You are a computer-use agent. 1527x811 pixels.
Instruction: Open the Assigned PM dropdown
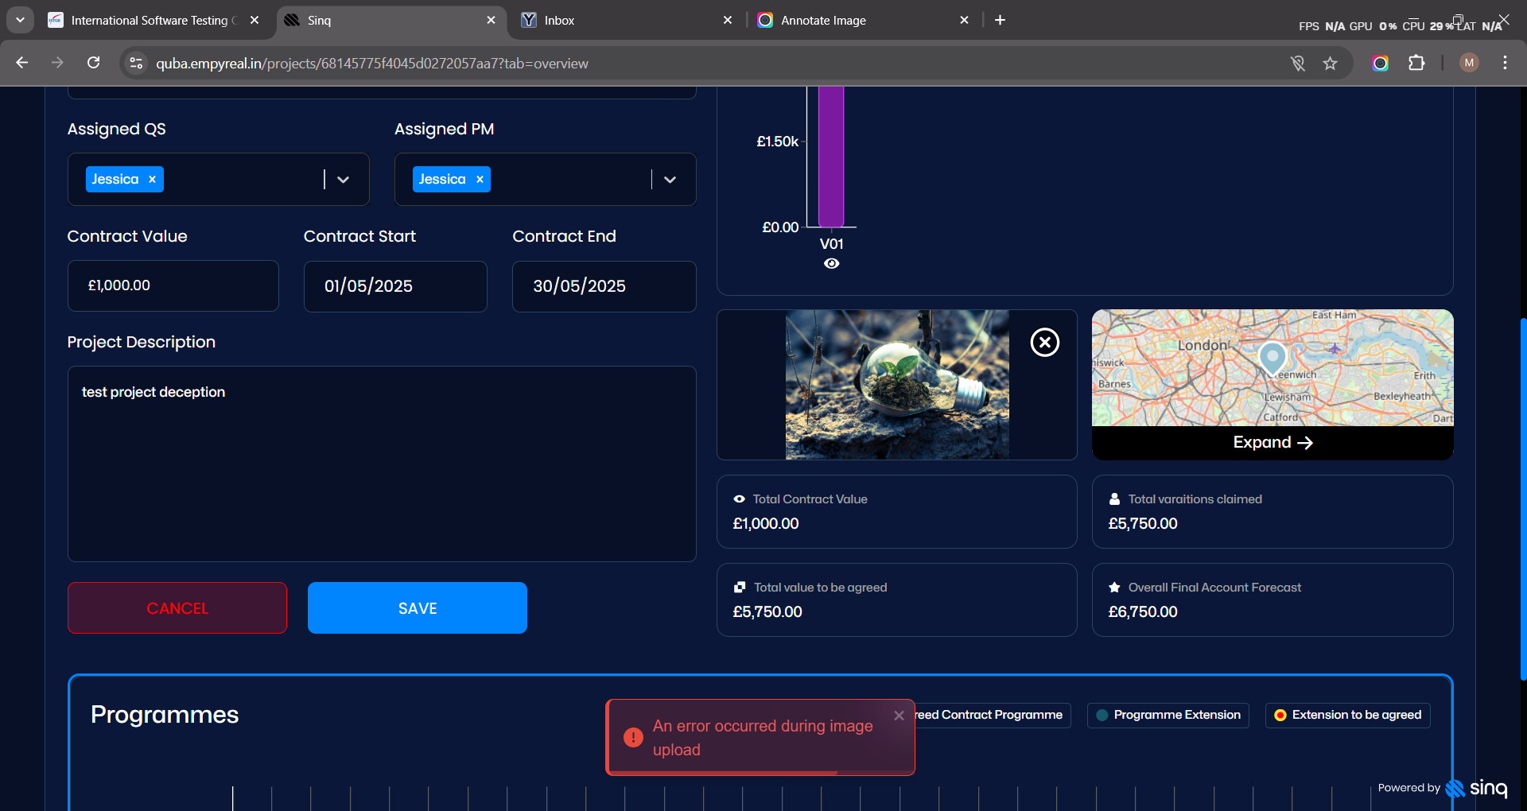(670, 180)
